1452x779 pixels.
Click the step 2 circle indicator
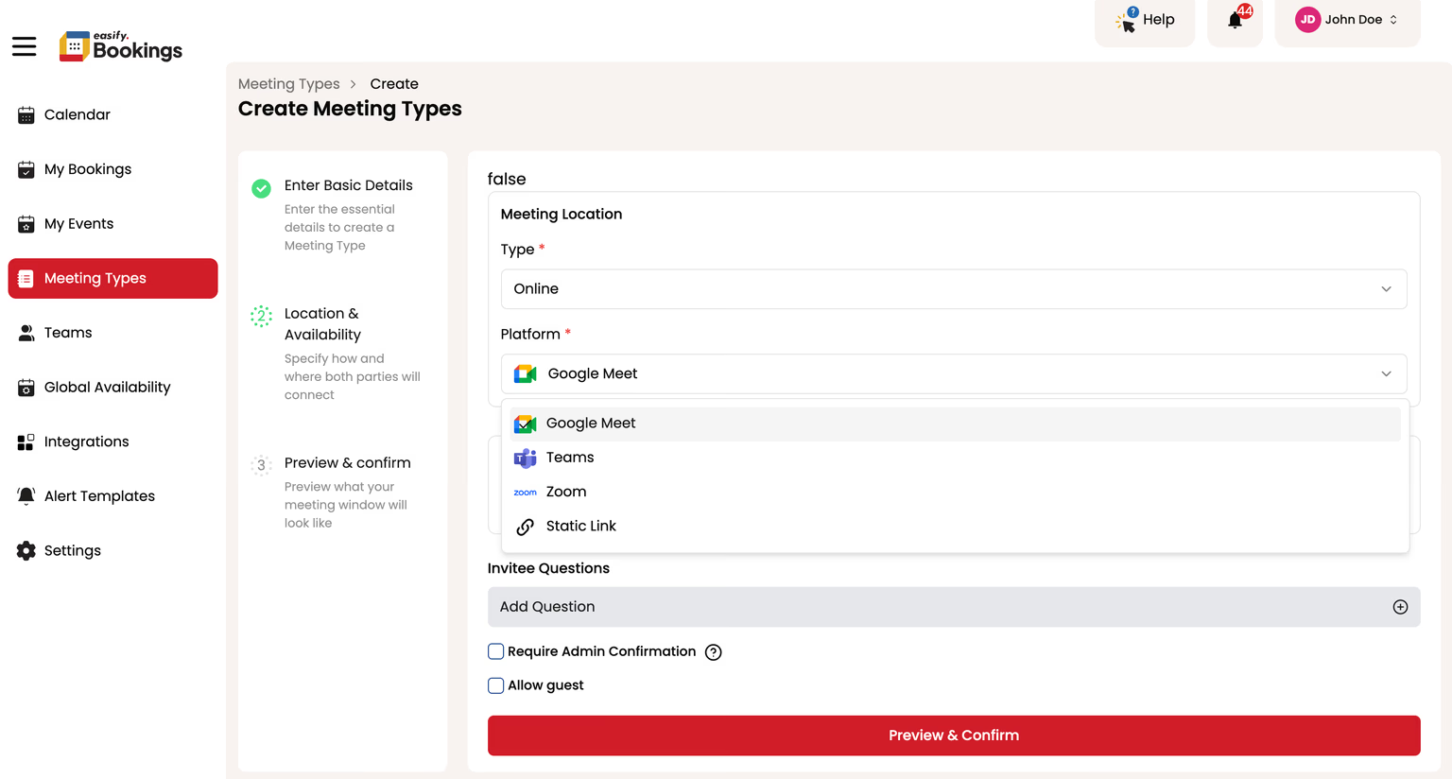tap(261, 316)
